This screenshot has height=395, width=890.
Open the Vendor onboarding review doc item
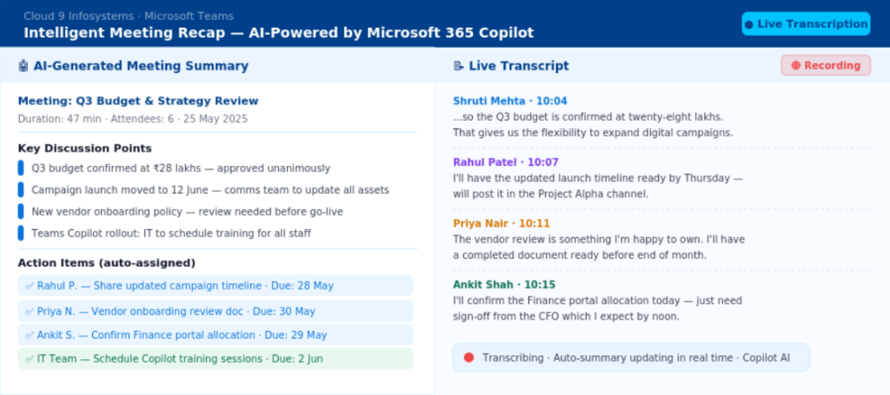coord(216,311)
